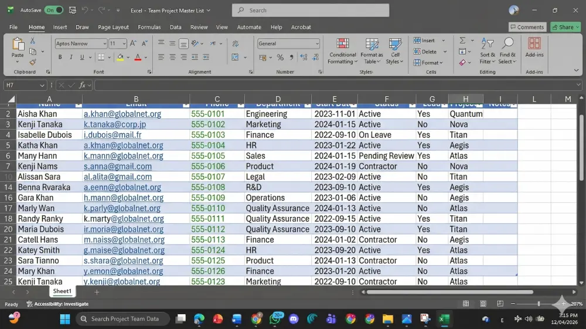Screen dimensions: 586x329
Task: Open the font size dropdown
Action: pyautogui.click(x=124, y=44)
